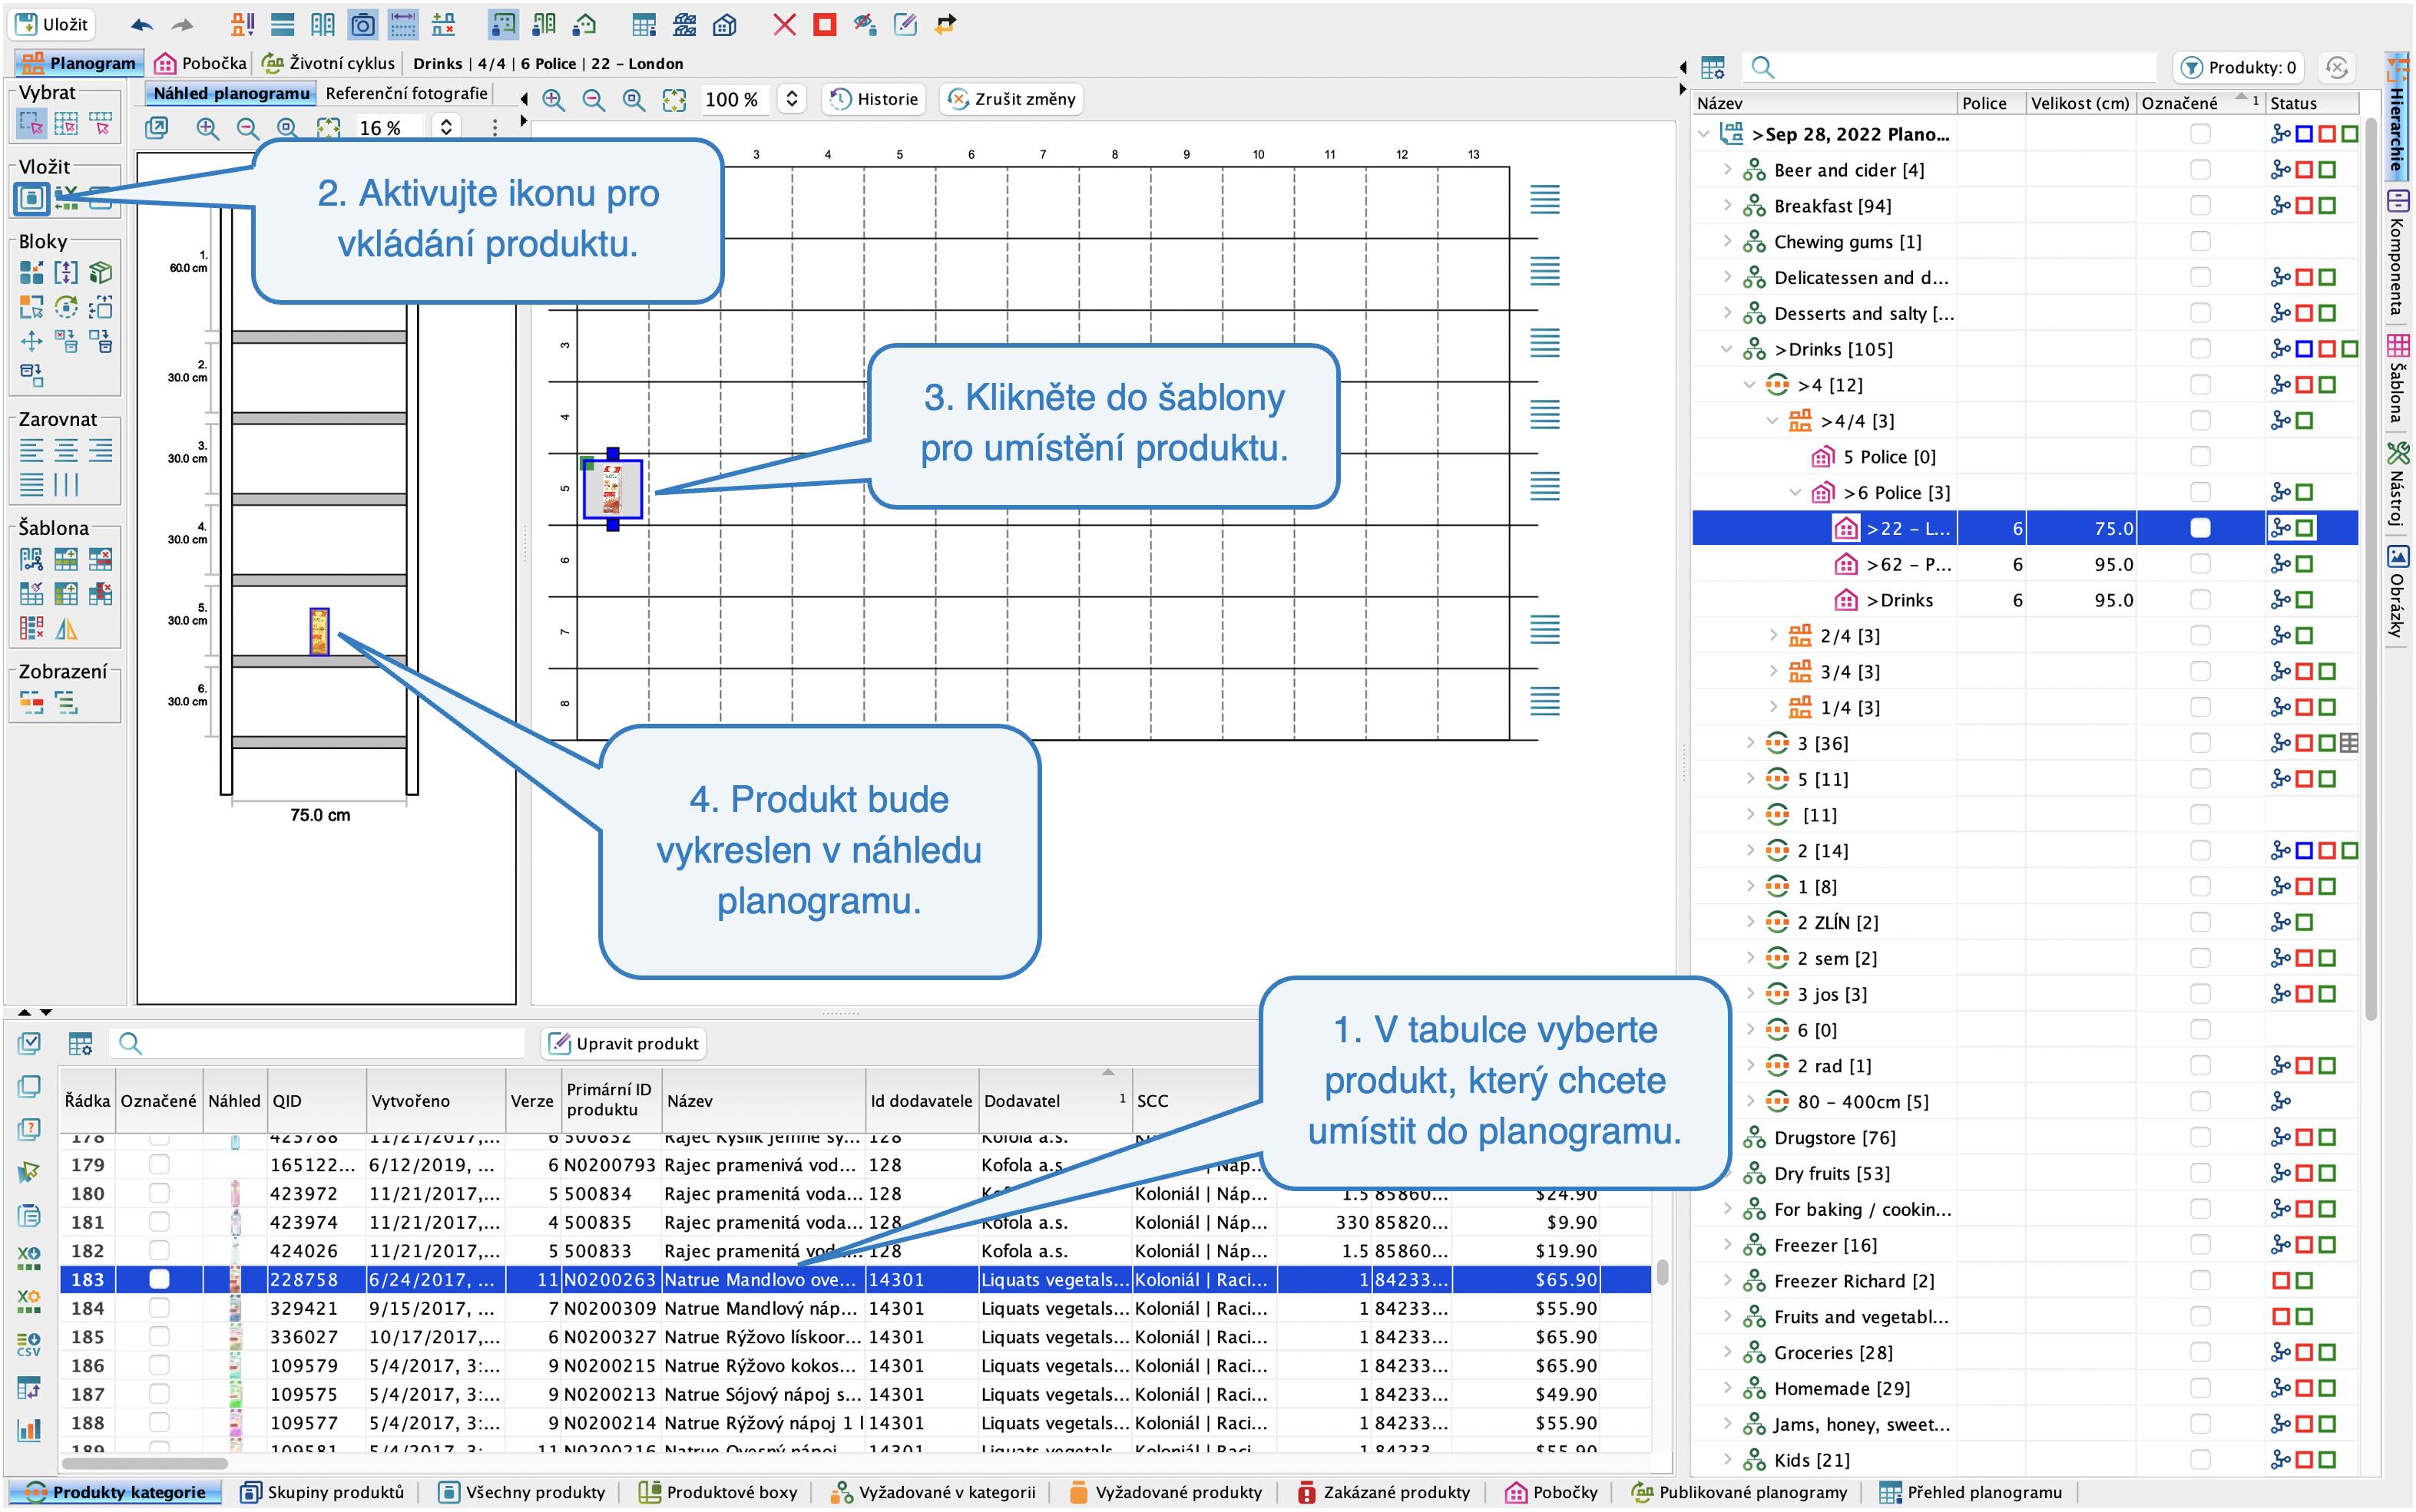2416x1512 pixels.
Task: Toggle checkbox for 22 – L... row
Action: tap(2200, 528)
